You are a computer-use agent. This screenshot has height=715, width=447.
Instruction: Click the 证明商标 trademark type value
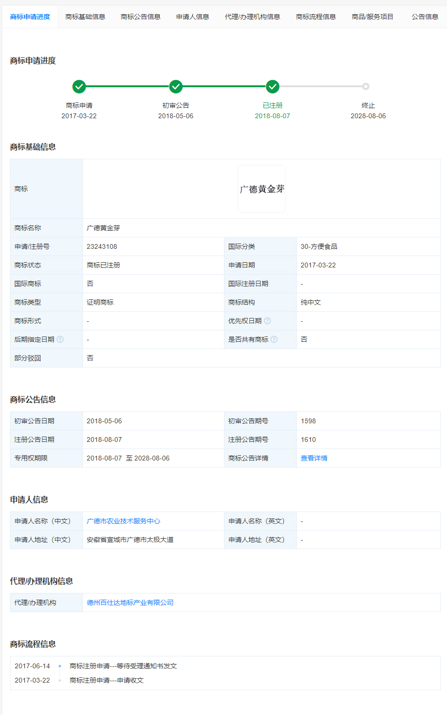tap(100, 302)
